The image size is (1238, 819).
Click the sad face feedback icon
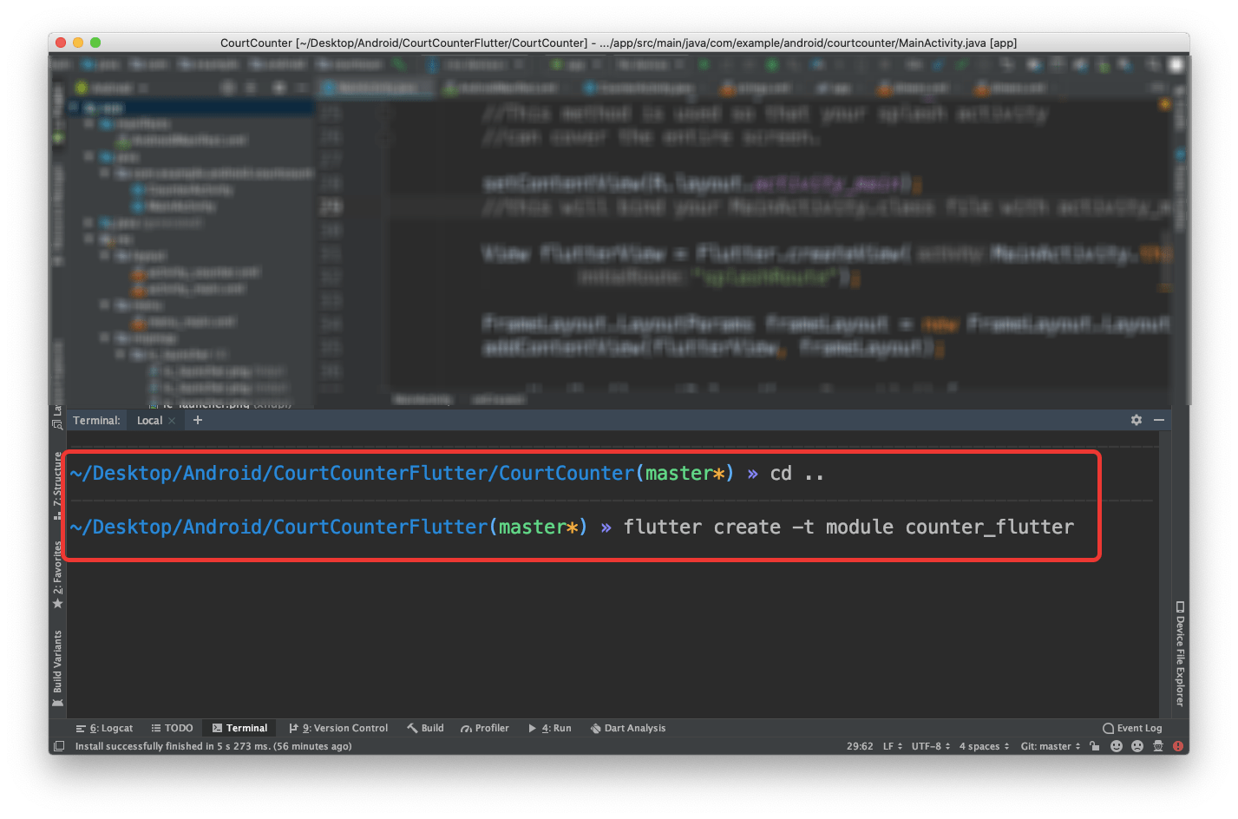click(x=1137, y=746)
